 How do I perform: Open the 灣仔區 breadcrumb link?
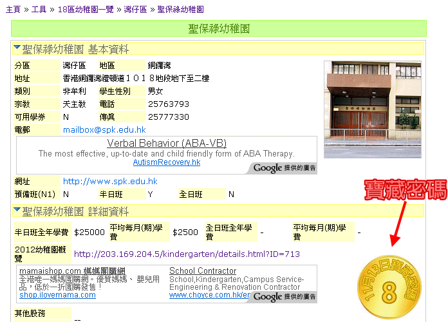click(x=135, y=10)
